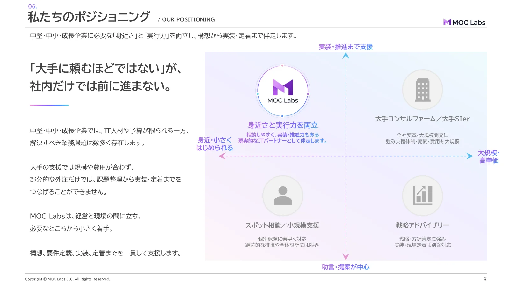Click the axis label 助言・提案が中心
510x287 pixels.
tap(346, 267)
